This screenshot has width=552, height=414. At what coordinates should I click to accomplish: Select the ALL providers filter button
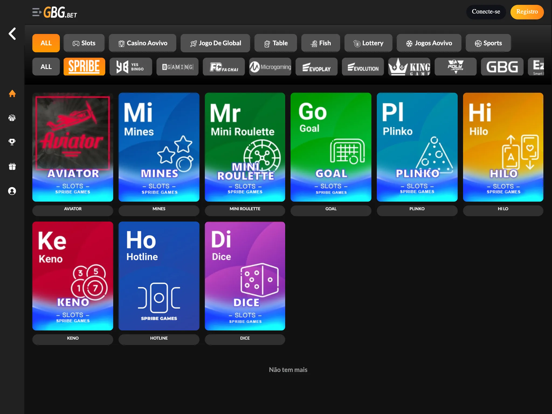click(46, 67)
